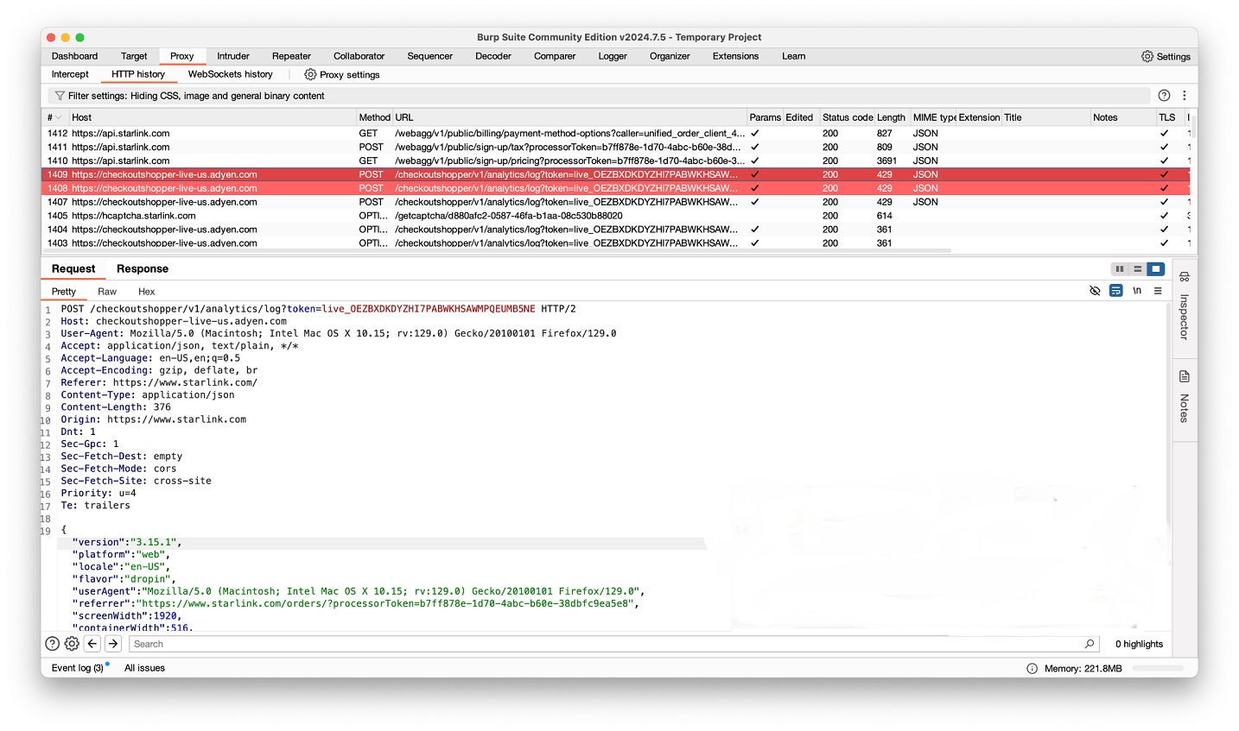
Task: Open the Event log
Action: [x=77, y=668]
